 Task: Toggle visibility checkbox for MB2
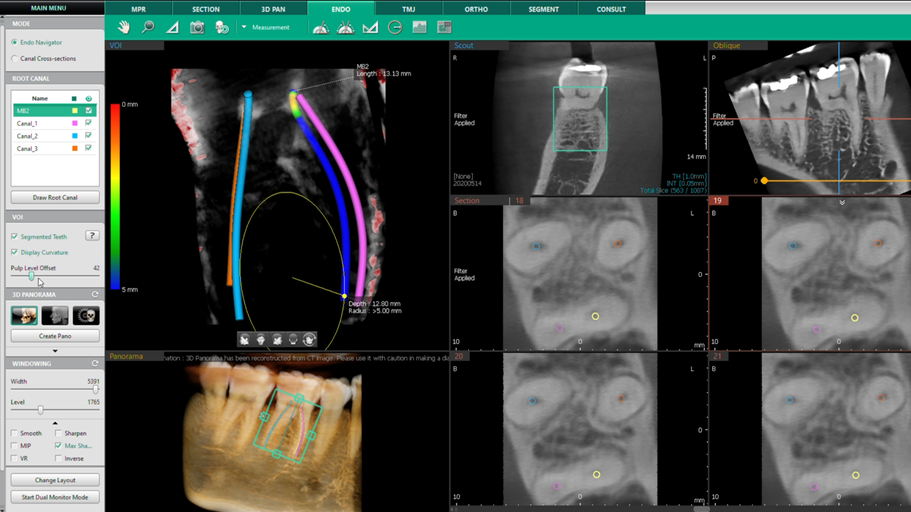89,110
